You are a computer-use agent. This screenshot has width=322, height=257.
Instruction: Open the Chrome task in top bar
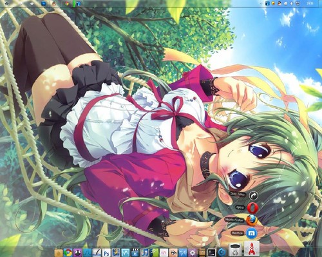(67, 4)
